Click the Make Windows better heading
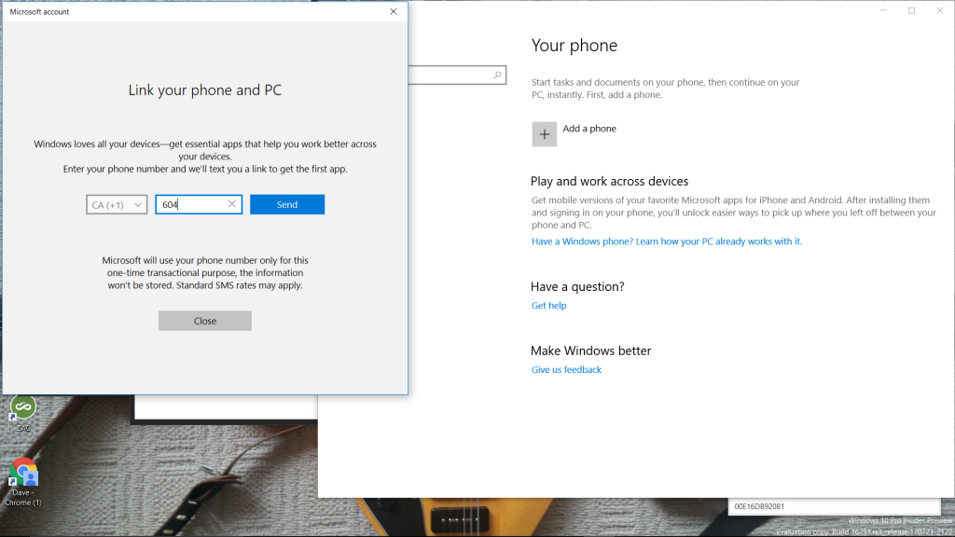The height and width of the screenshot is (537, 955). (x=590, y=351)
